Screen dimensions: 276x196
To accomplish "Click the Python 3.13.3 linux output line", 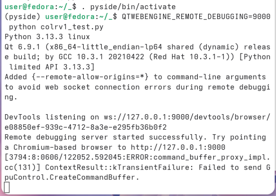I will pos(47,37).
